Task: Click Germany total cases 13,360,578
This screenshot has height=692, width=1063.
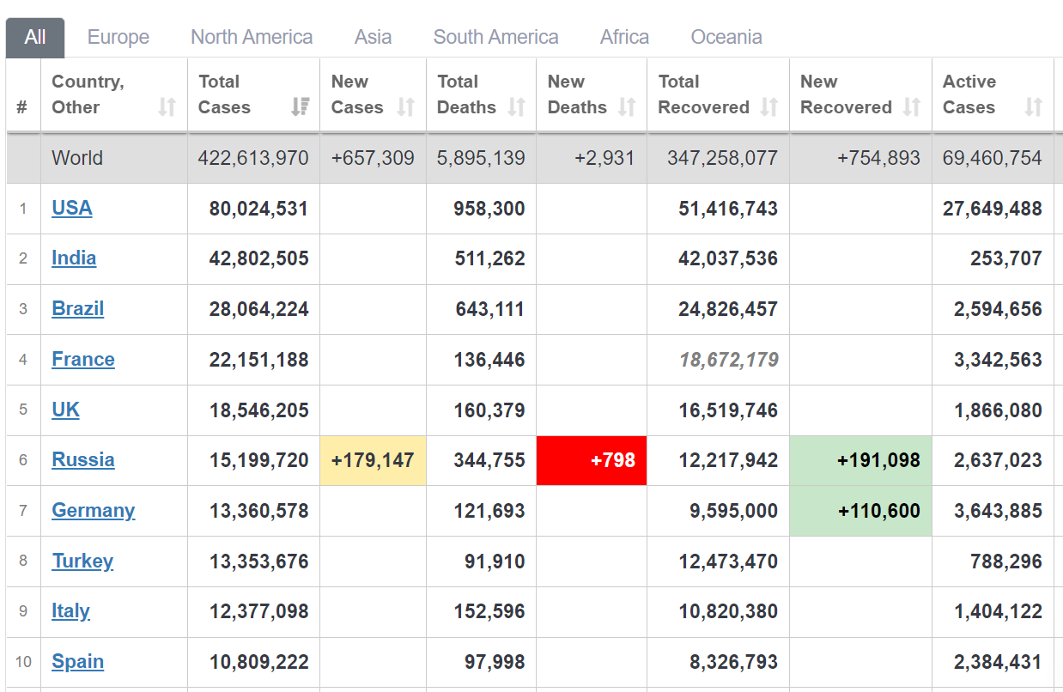Action: (x=258, y=511)
